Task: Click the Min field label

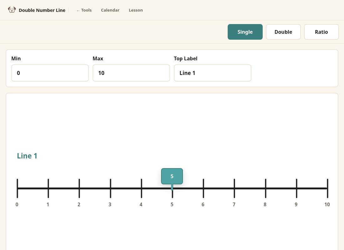Action: [16, 58]
